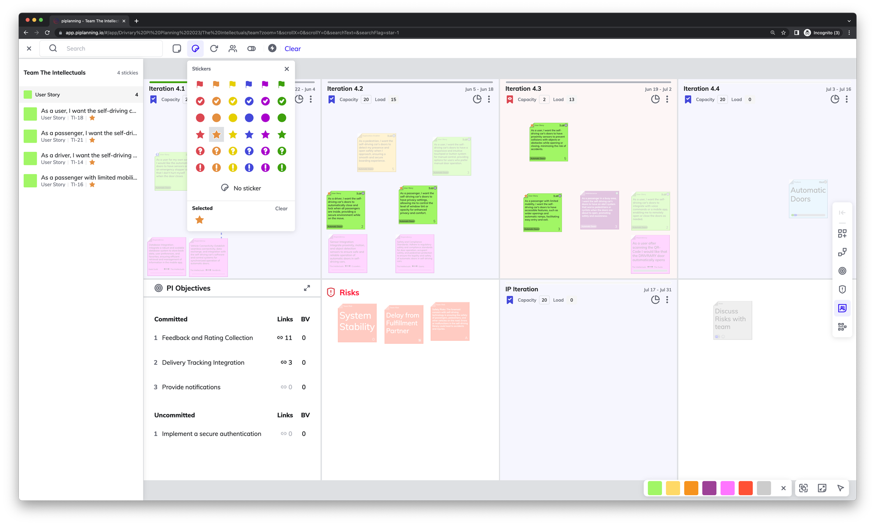Select the red flag sticker
The height and width of the screenshot is (525, 875).
[200, 84]
